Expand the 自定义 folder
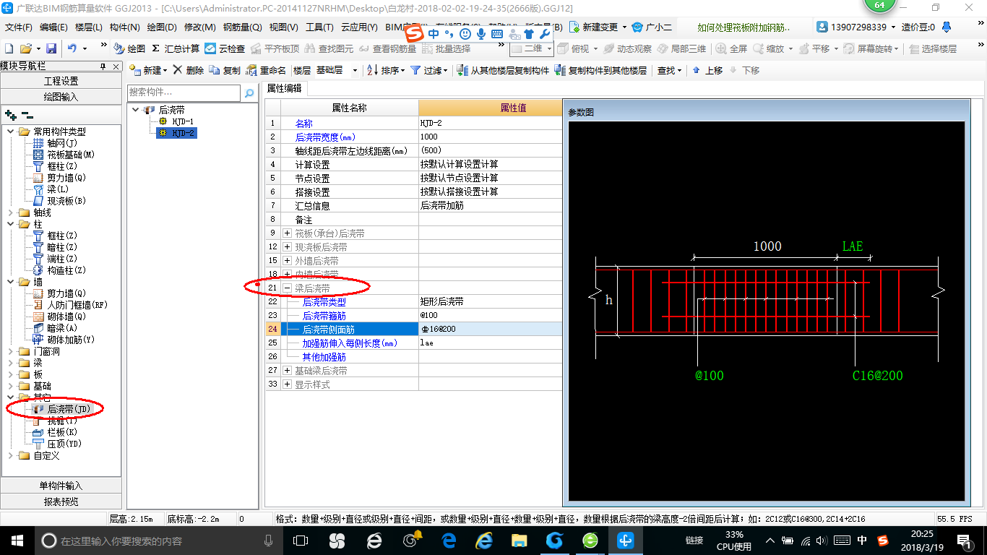Viewport: 987px width, 555px height. (x=10, y=455)
